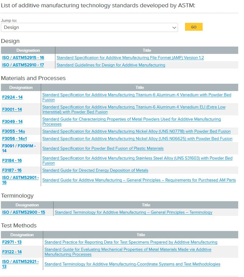
Task: Open ISO / ASTM52921 - 13 designation link
Action: pyautogui.click(x=20, y=264)
